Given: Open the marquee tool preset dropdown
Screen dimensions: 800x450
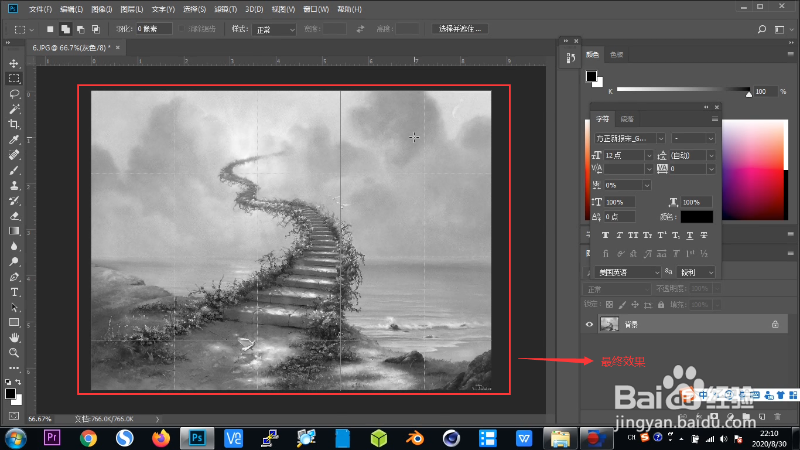Looking at the screenshot, I should (24, 29).
